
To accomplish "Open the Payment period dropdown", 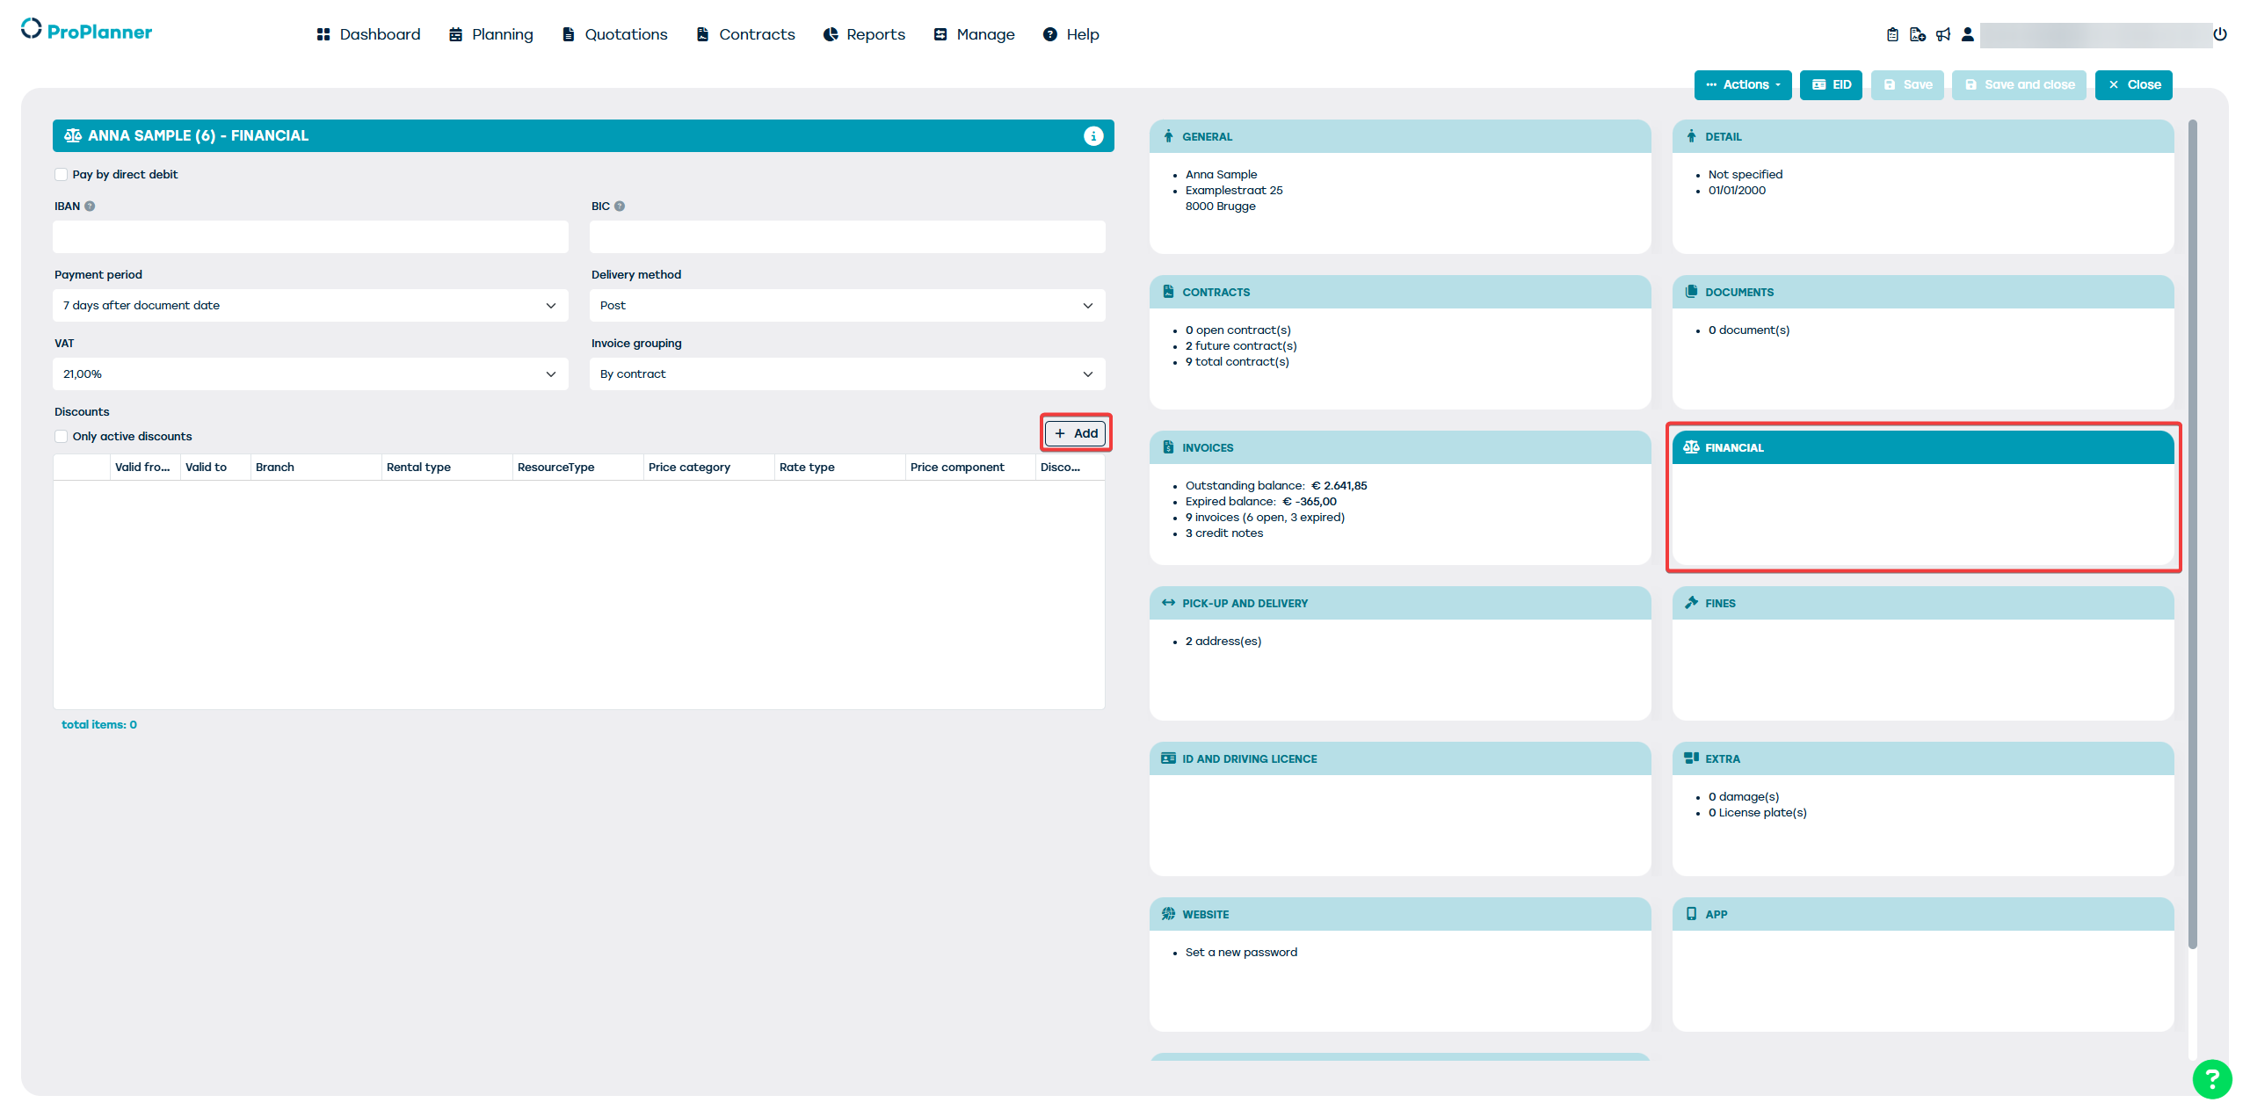I will 310,306.
